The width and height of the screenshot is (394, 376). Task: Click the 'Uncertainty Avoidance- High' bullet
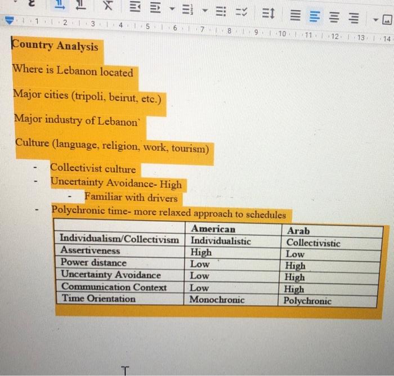(116, 183)
